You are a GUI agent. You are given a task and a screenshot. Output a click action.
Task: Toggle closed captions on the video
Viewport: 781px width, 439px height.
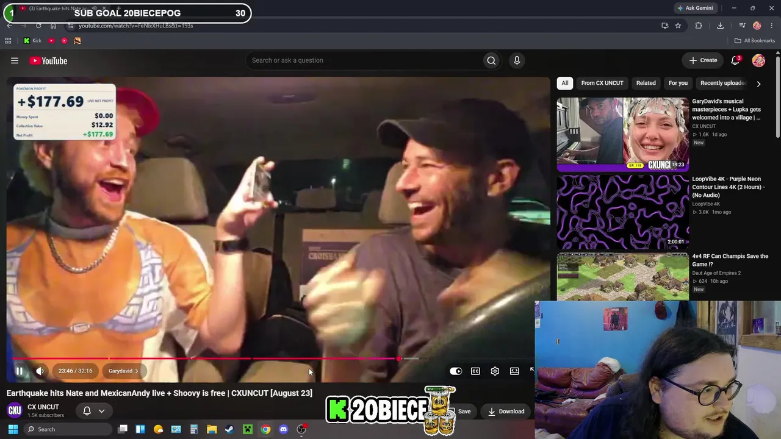coord(475,371)
